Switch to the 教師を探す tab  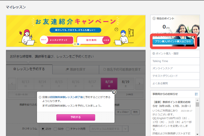[x=75, y=70]
